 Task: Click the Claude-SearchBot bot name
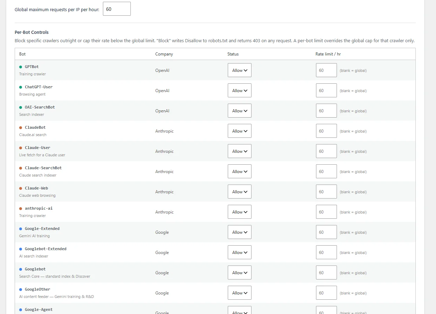(x=43, y=168)
